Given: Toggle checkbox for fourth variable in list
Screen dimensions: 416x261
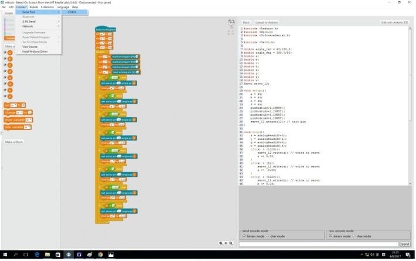Looking at the screenshot, I should coord(5,71).
